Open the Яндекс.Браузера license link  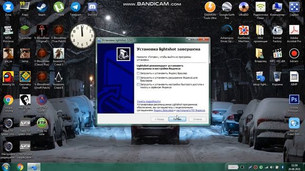(x=163, y=110)
